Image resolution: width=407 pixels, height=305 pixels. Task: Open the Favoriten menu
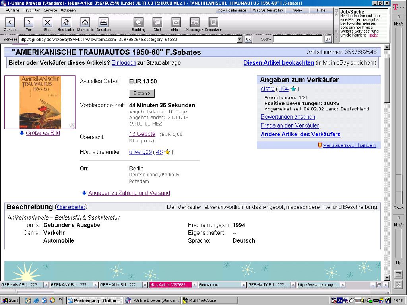click(x=31, y=10)
